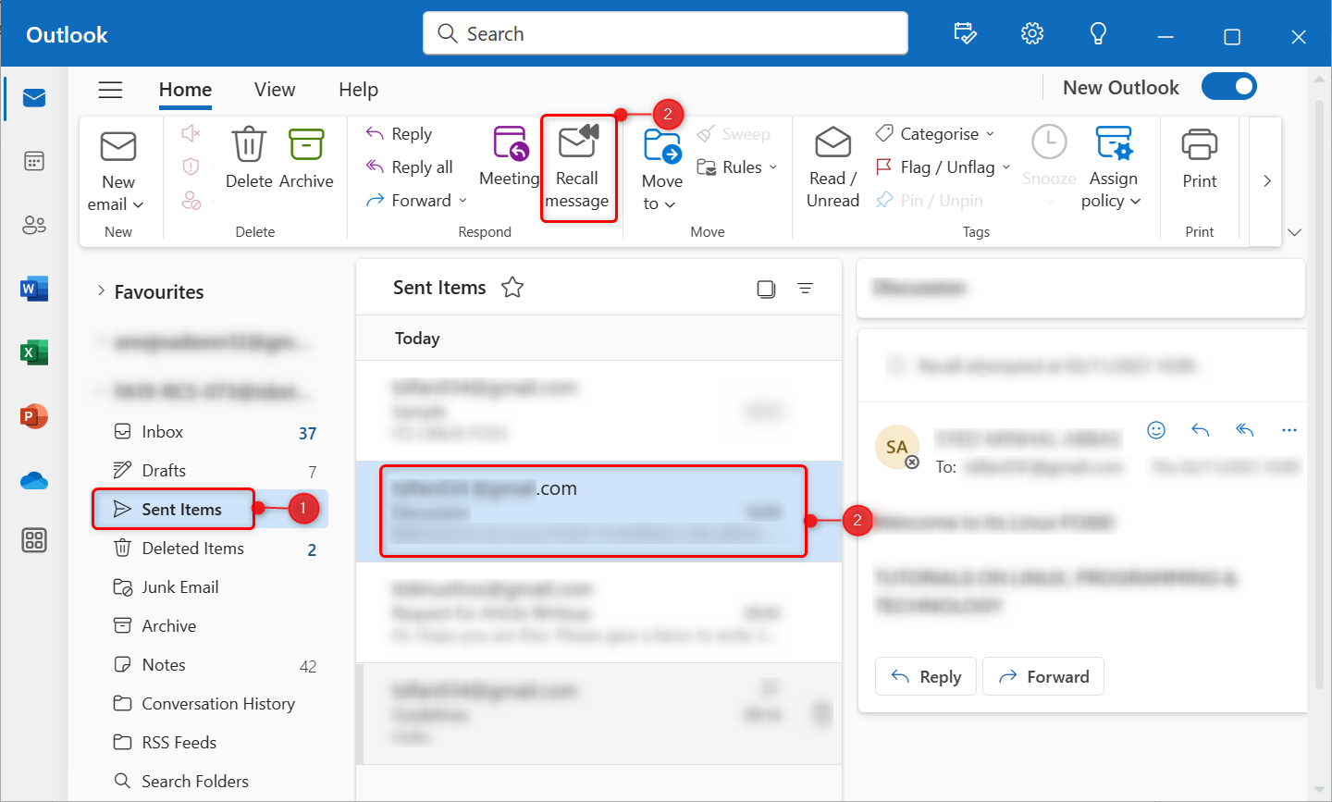Open the Calendar app in sidebar
Image resolution: width=1332 pixels, height=802 pixels.
point(34,161)
